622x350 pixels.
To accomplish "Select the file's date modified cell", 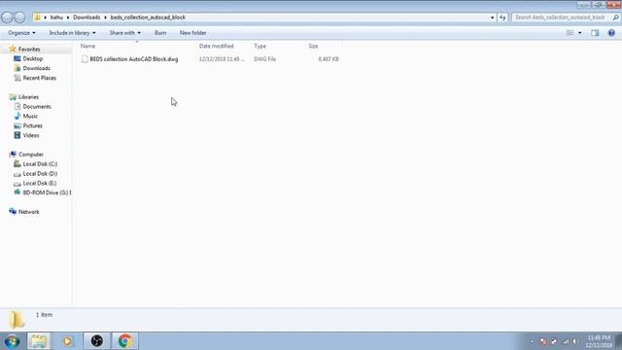I will [223, 59].
